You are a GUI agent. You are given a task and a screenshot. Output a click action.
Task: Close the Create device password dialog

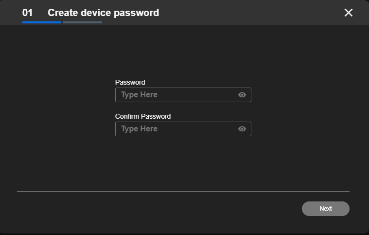click(x=349, y=13)
